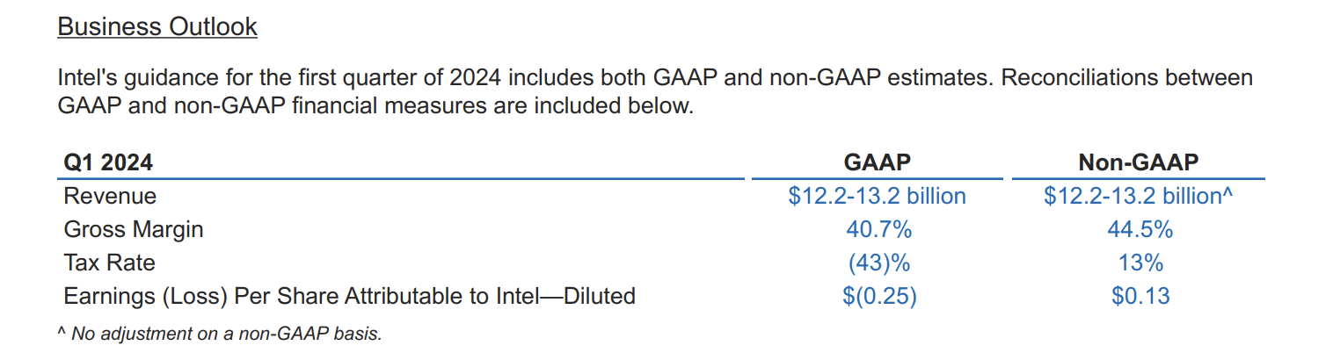Click the sentence starting with Intel's guidance
Viewport: 1333px width, 360px height.
pyautogui.click(x=440, y=78)
